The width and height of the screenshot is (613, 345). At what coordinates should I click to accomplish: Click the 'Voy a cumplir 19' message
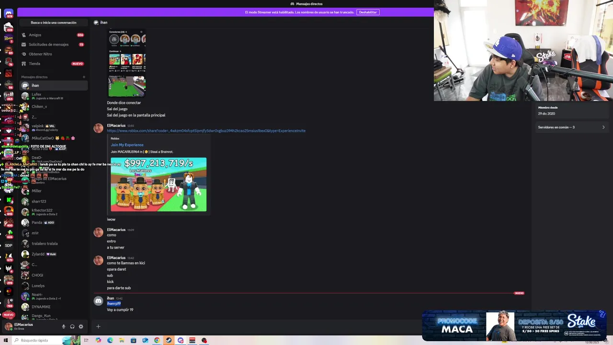[x=120, y=310]
